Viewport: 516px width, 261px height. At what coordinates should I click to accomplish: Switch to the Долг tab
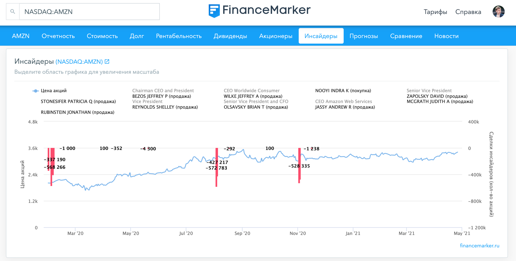pos(137,36)
